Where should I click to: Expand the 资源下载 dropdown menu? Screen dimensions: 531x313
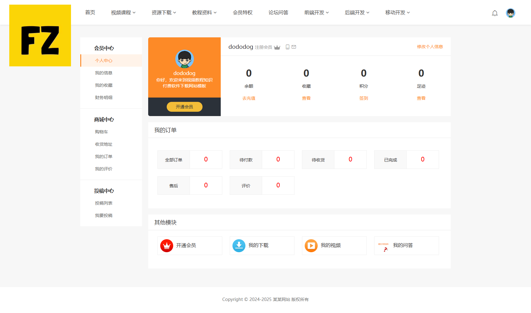164,13
